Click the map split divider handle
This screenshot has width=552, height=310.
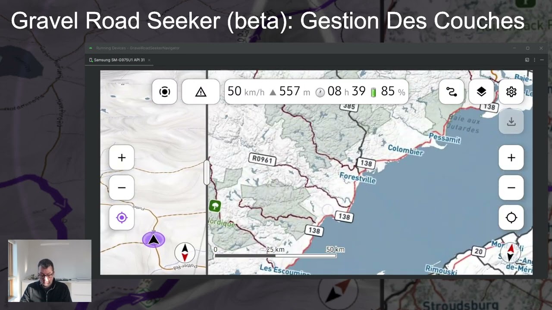[207, 173]
